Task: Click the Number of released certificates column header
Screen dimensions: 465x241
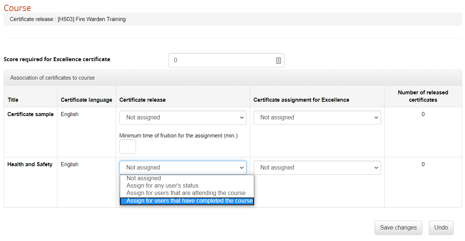Action: click(423, 96)
